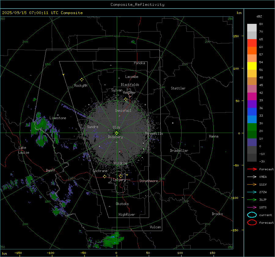275x257 pixels.
Task: Click yellow diamond marker just above Calgary
Action: (x=121, y=176)
